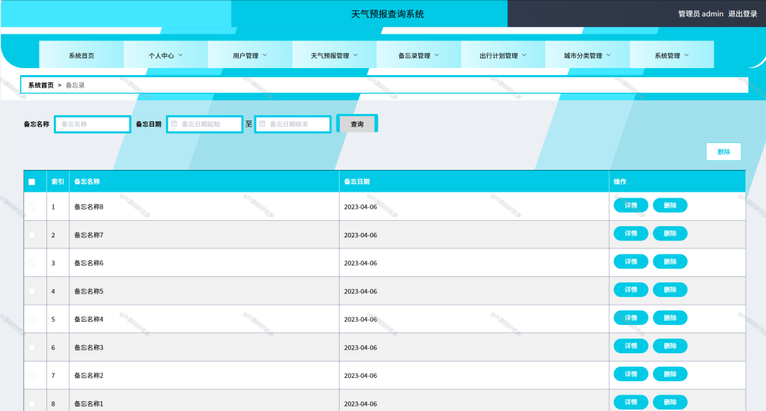
Task: View 详情 for 备忘名称5
Action: [x=631, y=290]
